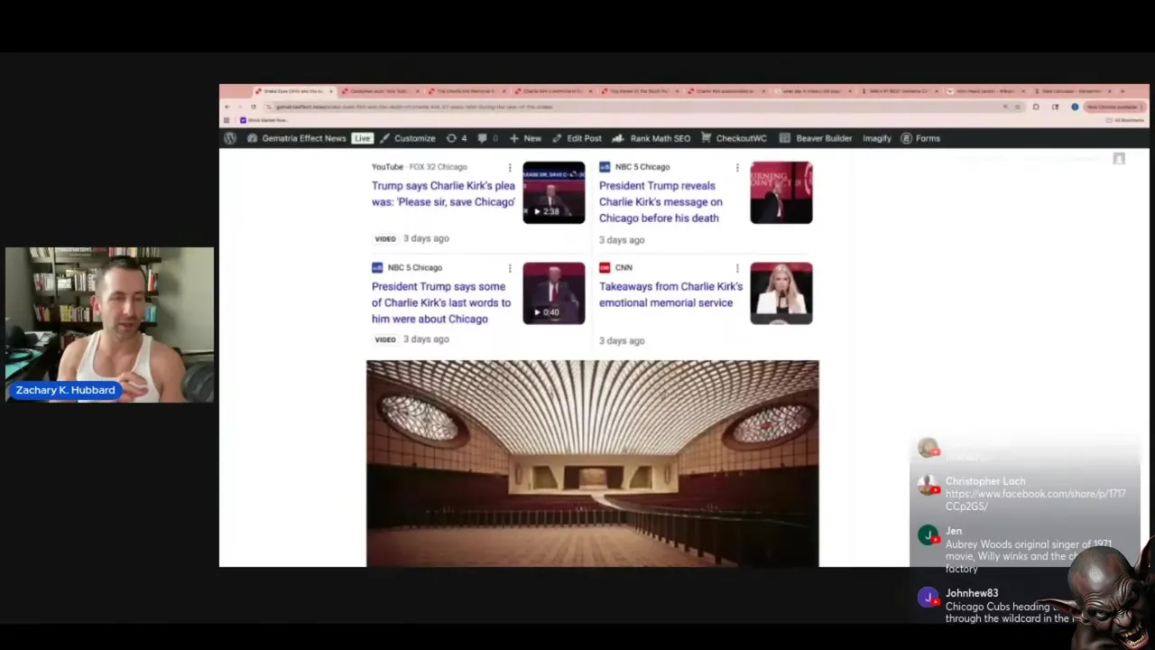1155x650 pixels.
Task: Click the Jen chat username
Action: (x=954, y=531)
